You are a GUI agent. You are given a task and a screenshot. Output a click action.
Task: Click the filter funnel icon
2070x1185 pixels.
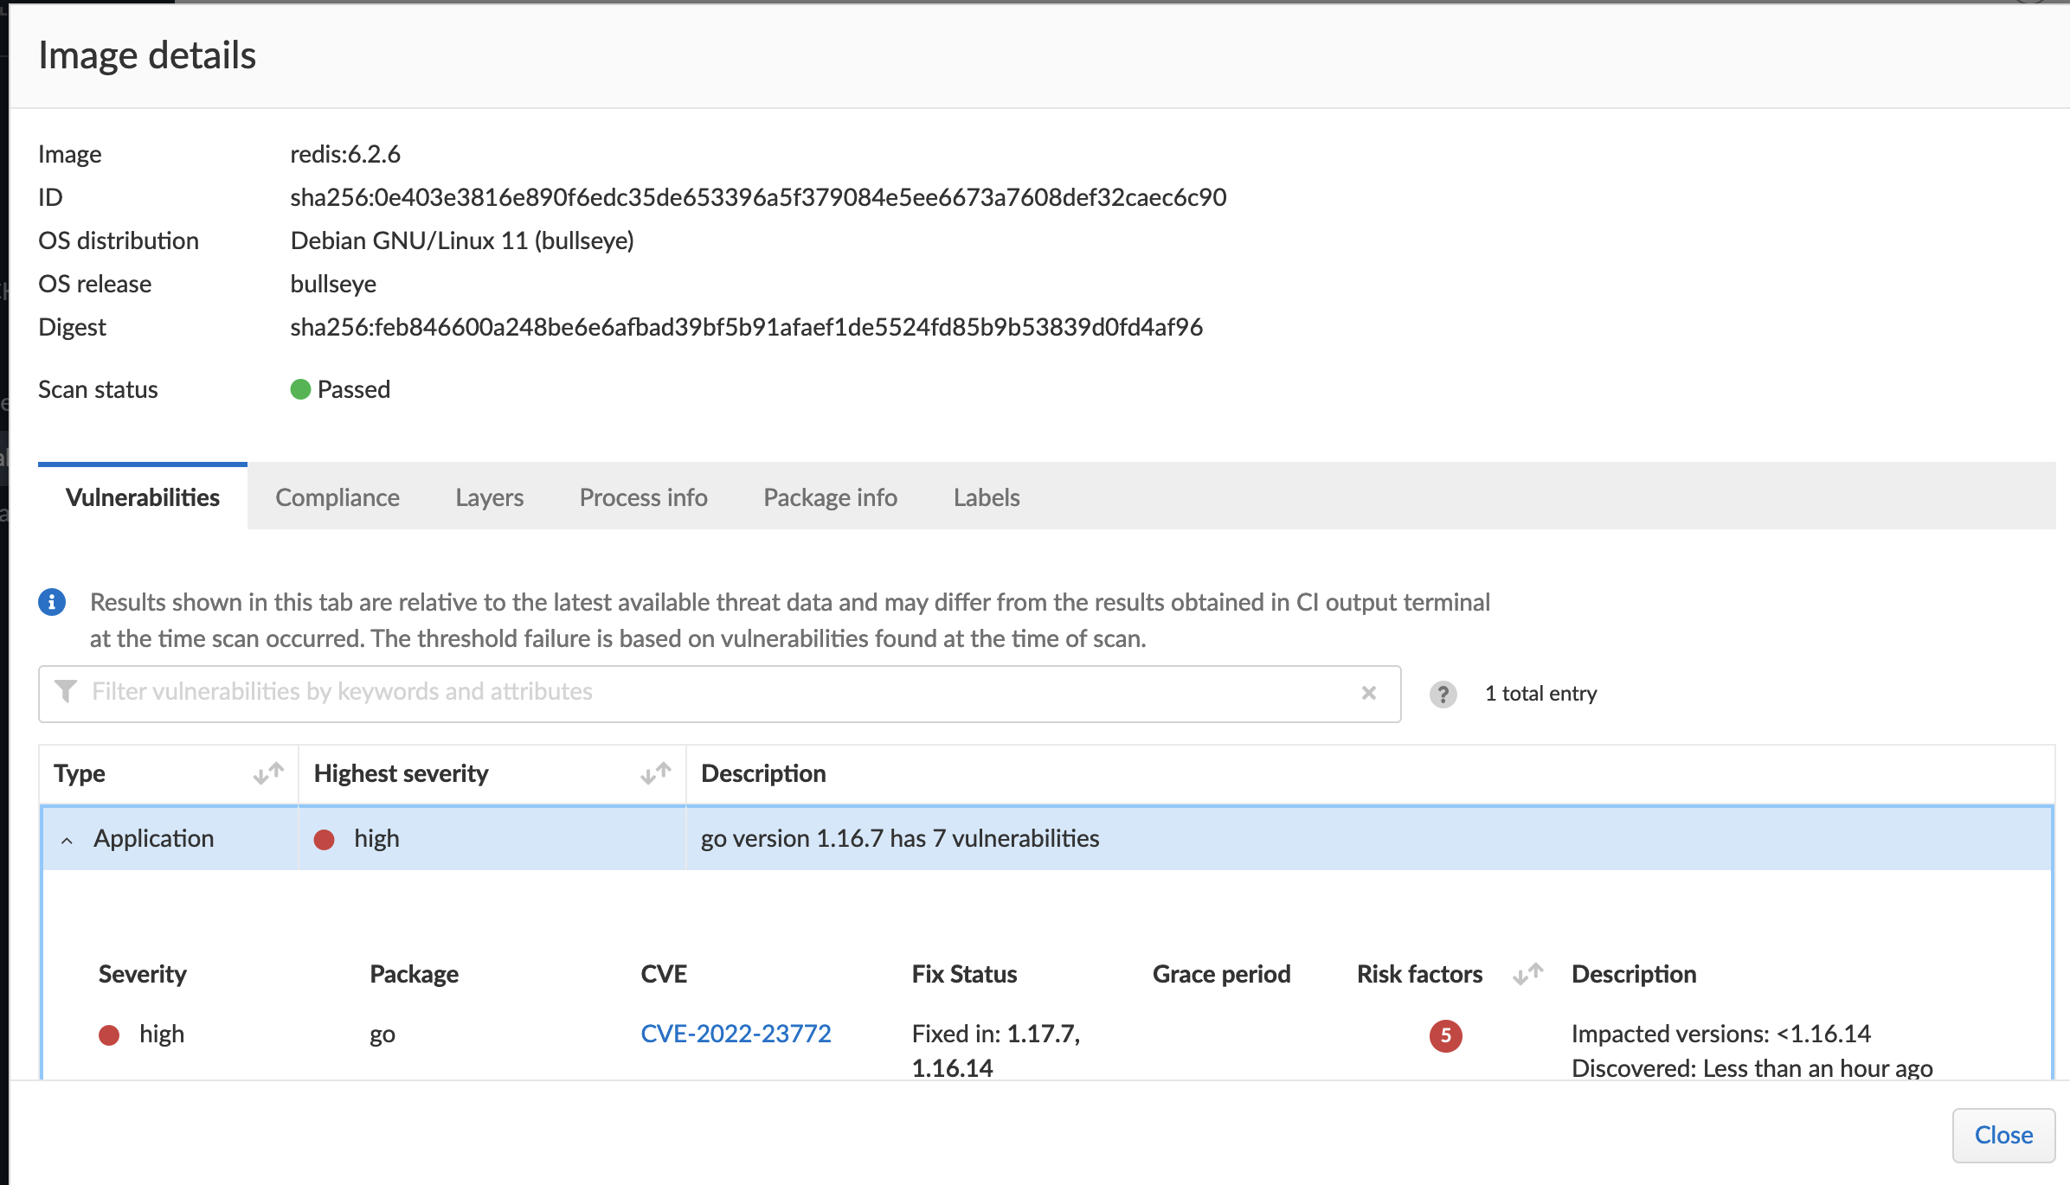click(66, 691)
